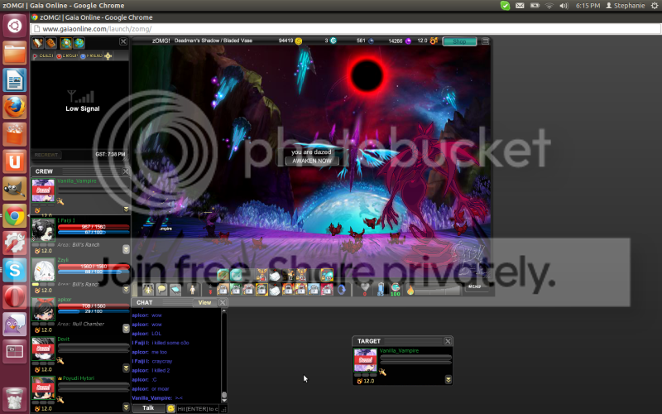The width and height of the screenshot is (662, 414).
Task: Click the ghi energy icon showing 100
Action: click(396, 289)
